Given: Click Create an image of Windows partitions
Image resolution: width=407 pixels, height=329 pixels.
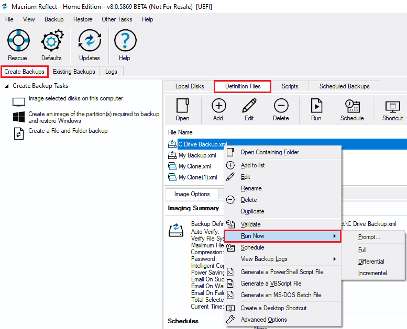Looking at the screenshot, I should (94, 118).
